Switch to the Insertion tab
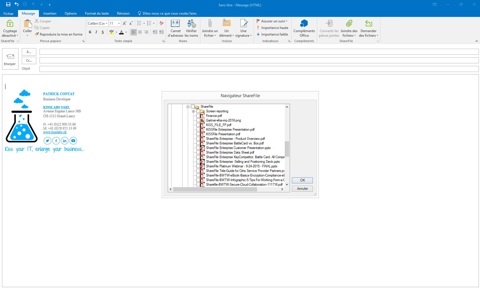Image resolution: width=480 pixels, height=288 pixels. tap(50, 13)
